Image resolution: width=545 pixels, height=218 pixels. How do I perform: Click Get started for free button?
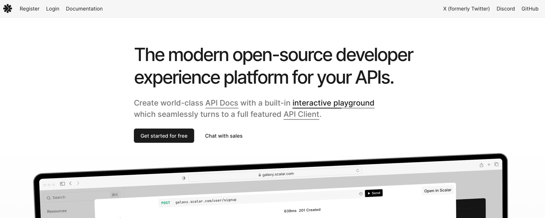click(164, 136)
